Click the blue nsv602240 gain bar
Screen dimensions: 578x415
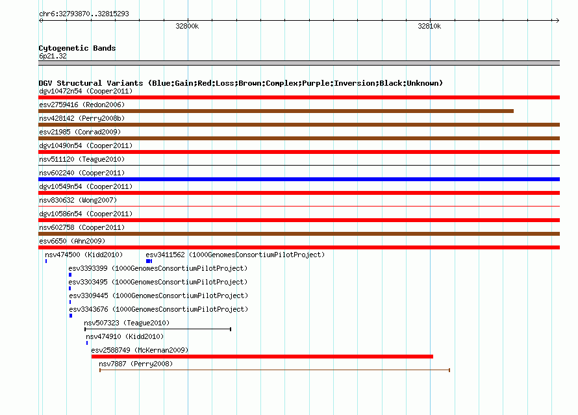[x=299, y=179]
